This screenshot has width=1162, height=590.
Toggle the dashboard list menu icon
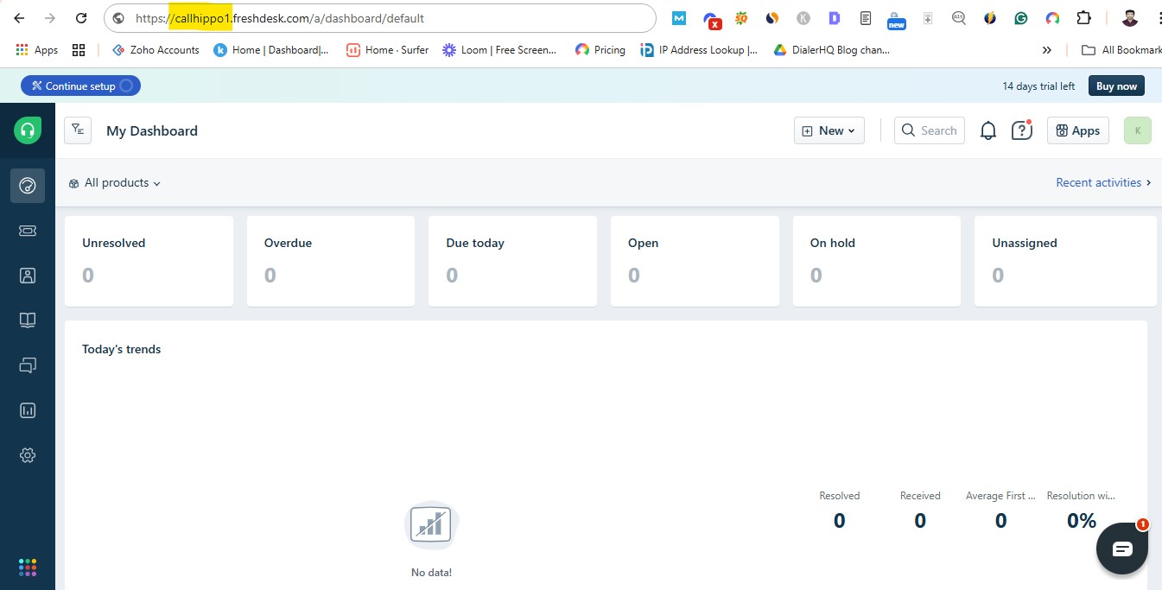[78, 130]
